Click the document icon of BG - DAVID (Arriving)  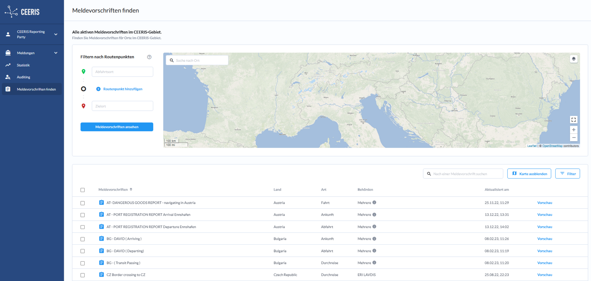[101, 239]
